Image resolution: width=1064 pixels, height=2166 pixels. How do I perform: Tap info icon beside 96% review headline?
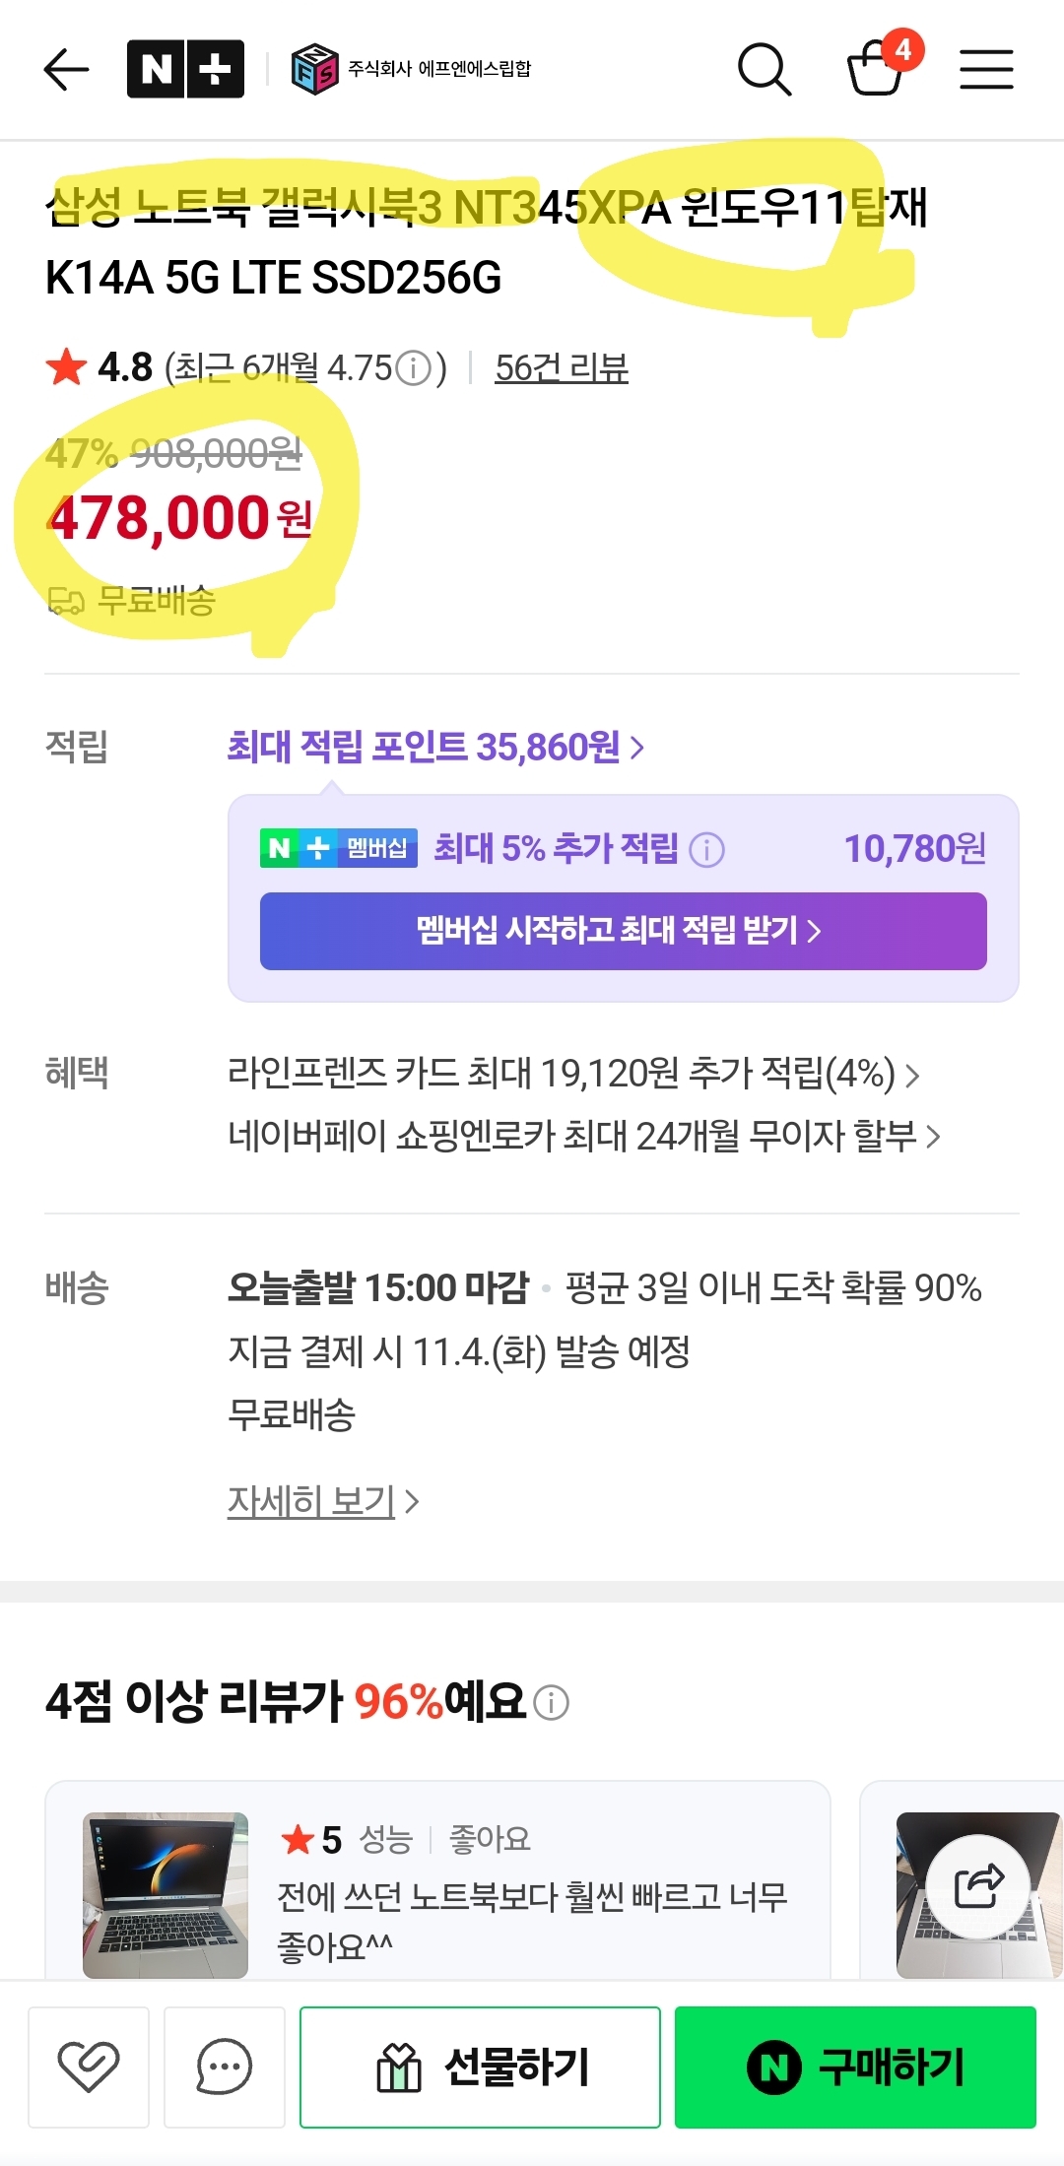[x=551, y=1702]
